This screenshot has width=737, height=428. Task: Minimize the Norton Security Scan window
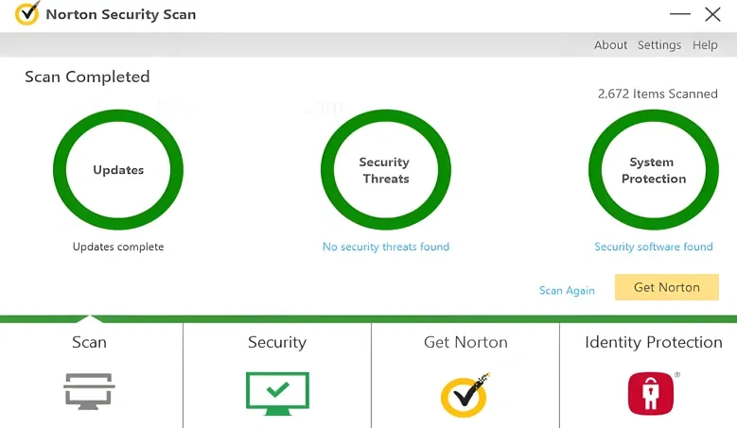pos(679,14)
